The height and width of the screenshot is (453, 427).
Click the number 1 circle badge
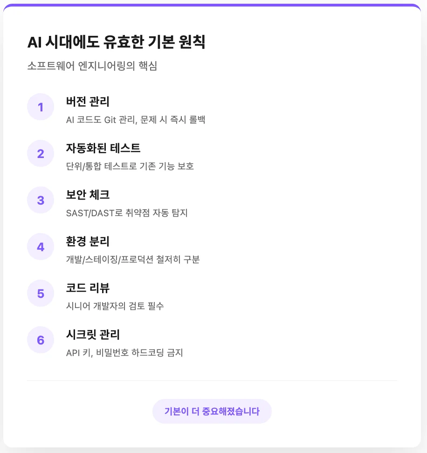tap(41, 107)
